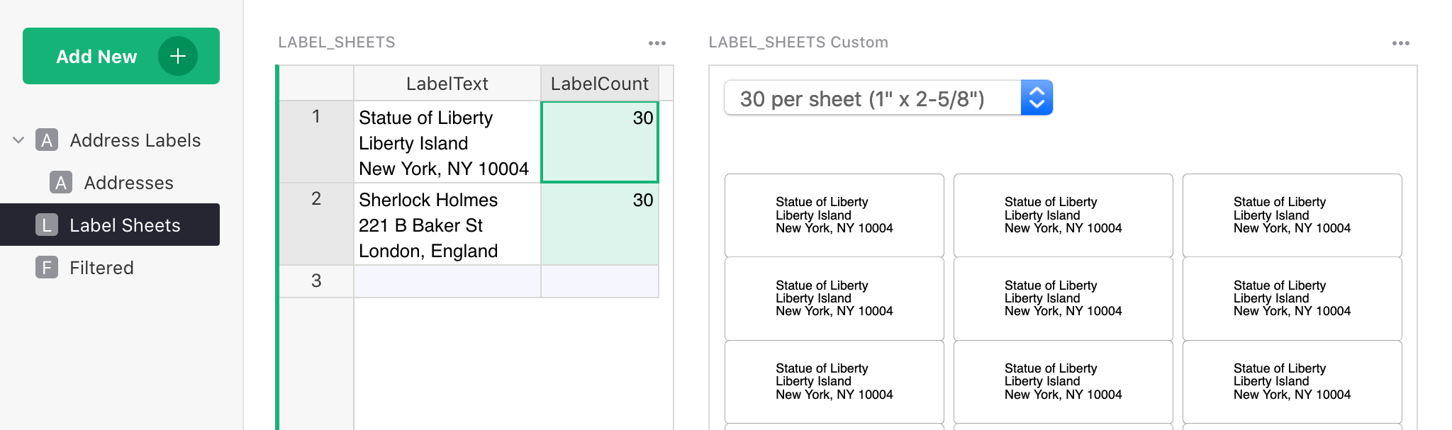Click the first Statue of Liberty label preview
Viewport: 1452px width, 430px height.
[x=834, y=215]
